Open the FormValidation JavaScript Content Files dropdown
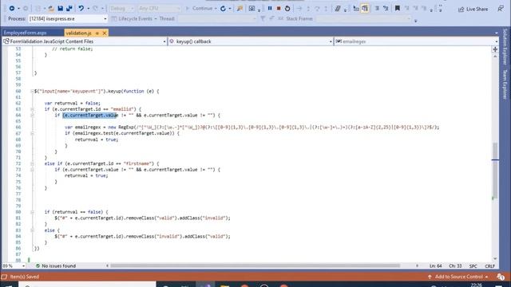 pyautogui.click(x=85, y=41)
